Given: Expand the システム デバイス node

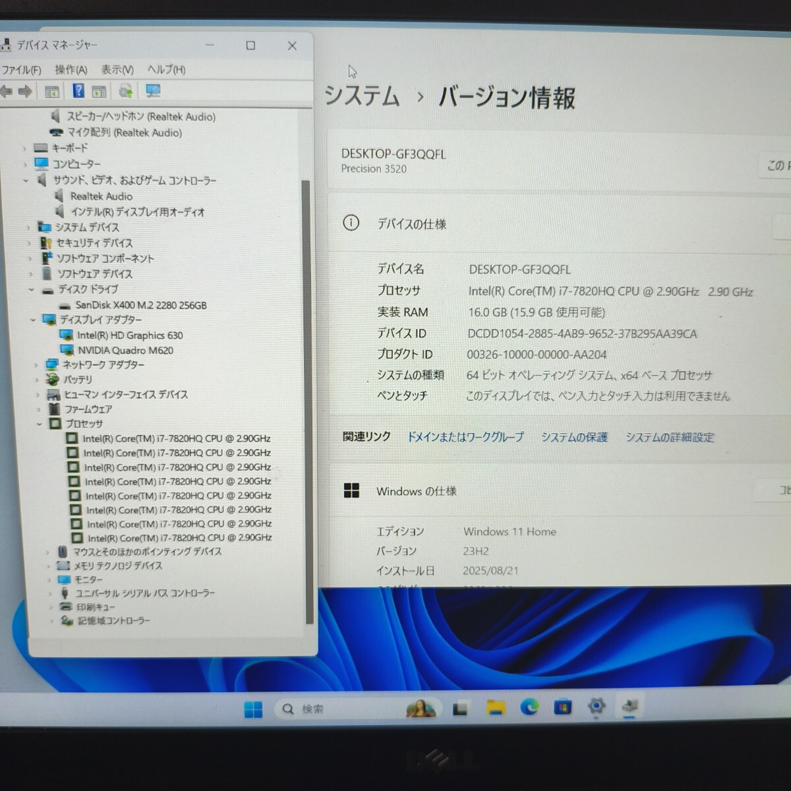Looking at the screenshot, I should click(x=28, y=227).
